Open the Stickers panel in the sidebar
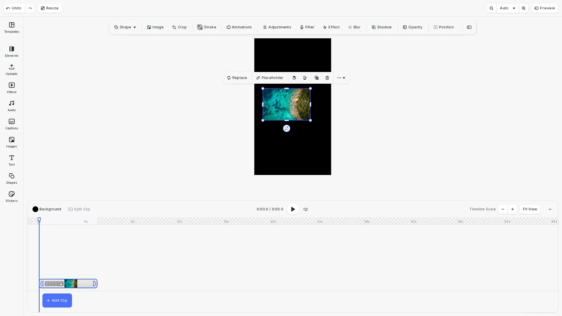 (x=11, y=196)
